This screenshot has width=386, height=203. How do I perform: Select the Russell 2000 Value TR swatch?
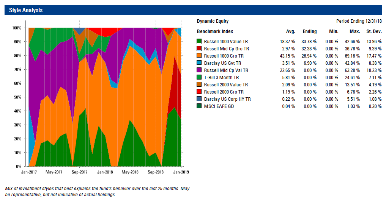coord(199,84)
